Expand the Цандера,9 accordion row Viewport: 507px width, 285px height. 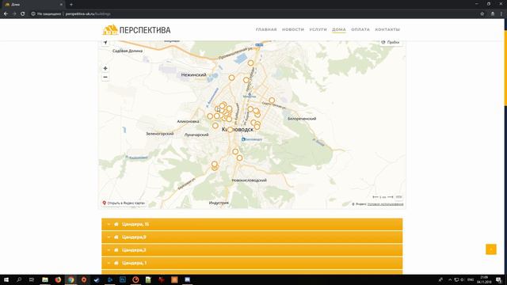click(x=252, y=237)
